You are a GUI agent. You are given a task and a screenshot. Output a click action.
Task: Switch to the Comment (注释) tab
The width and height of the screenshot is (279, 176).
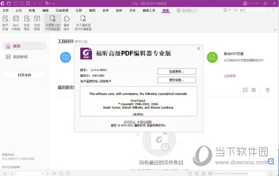[x=79, y=10]
